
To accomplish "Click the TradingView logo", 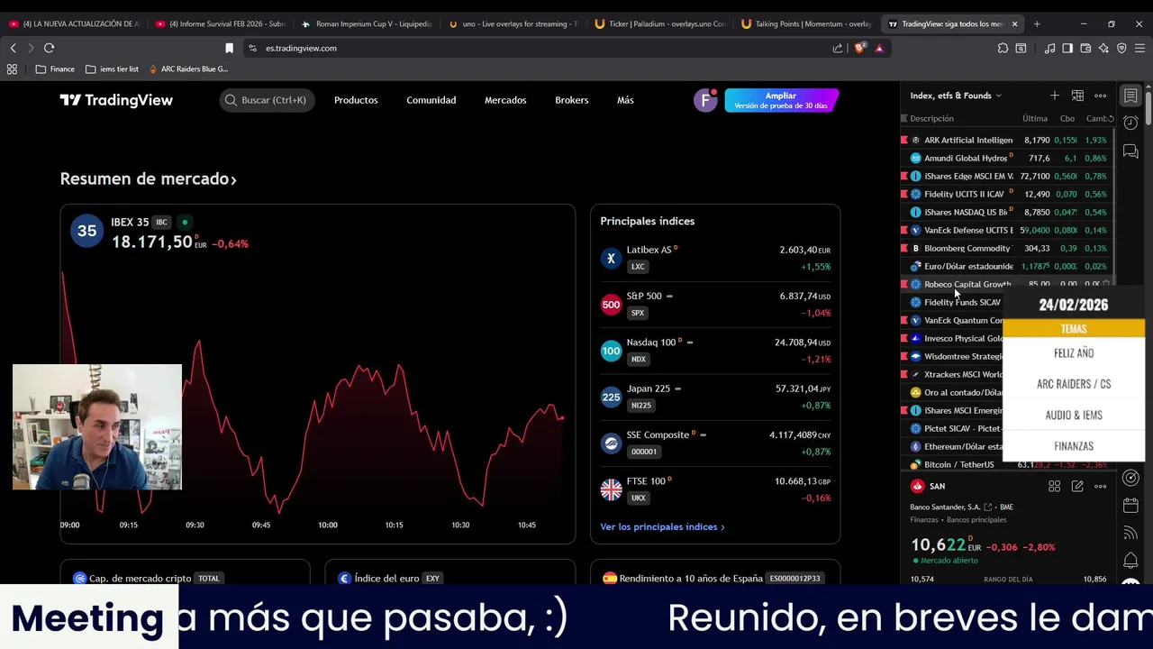I will (116, 100).
